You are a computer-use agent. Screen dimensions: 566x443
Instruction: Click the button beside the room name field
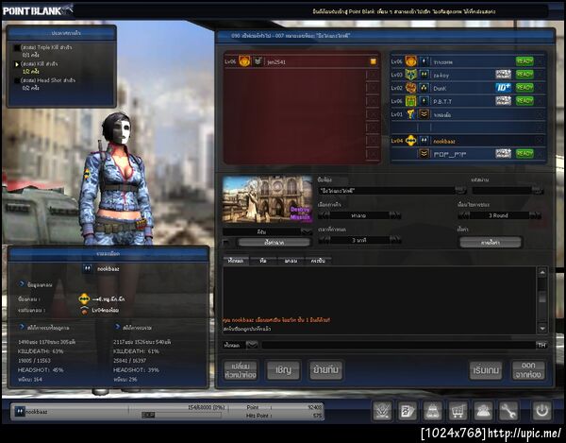(x=460, y=191)
